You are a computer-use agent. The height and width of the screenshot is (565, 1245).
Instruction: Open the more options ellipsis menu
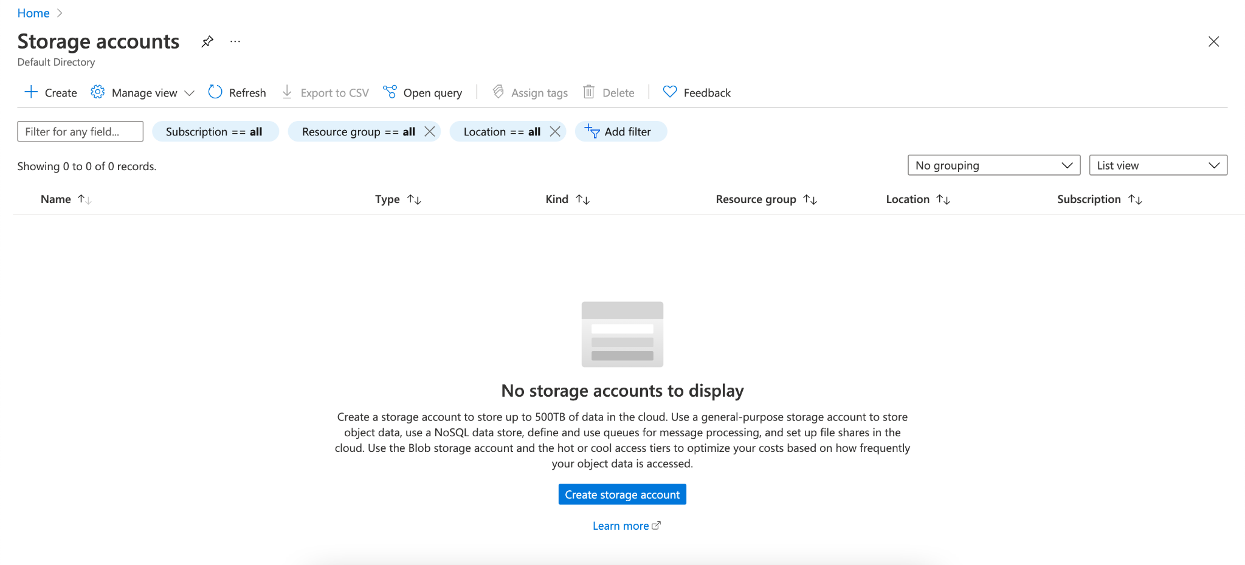(x=235, y=41)
